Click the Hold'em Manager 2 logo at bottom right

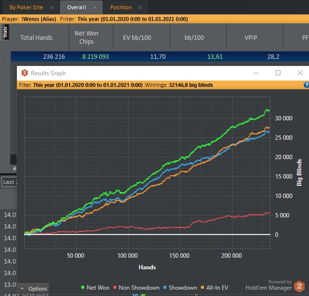pos(299,286)
